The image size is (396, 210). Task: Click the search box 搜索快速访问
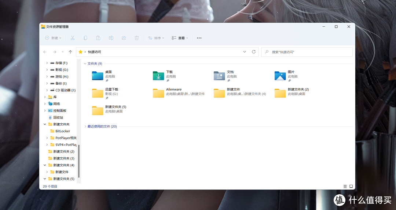(307, 52)
